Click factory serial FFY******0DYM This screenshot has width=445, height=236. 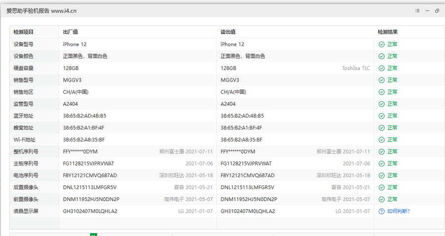point(80,152)
